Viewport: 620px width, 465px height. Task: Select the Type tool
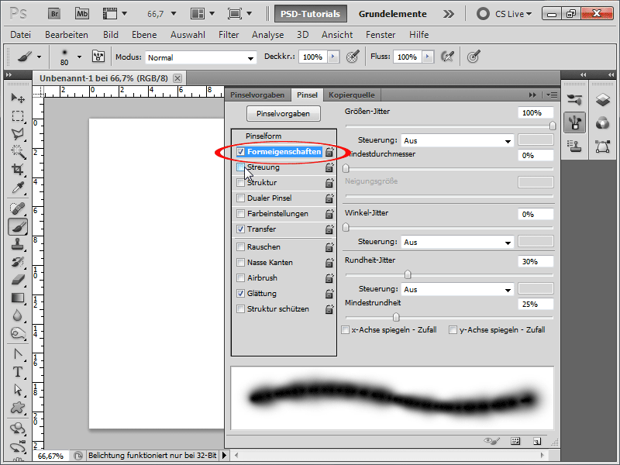pos(18,372)
